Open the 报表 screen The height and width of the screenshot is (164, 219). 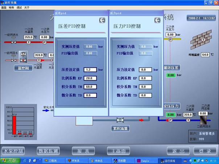83,151
